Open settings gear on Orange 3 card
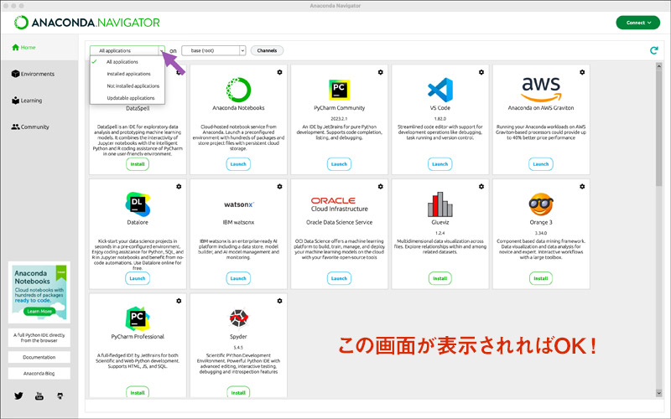 (x=582, y=186)
